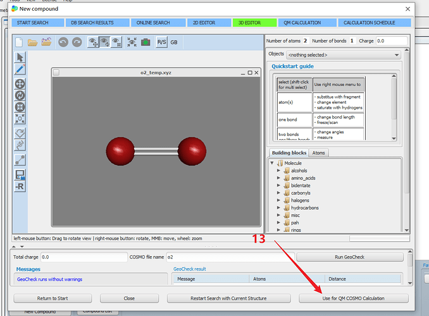Click the bond between the oxygen atoms
Viewport: 429px width, 316px height.
point(156,151)
